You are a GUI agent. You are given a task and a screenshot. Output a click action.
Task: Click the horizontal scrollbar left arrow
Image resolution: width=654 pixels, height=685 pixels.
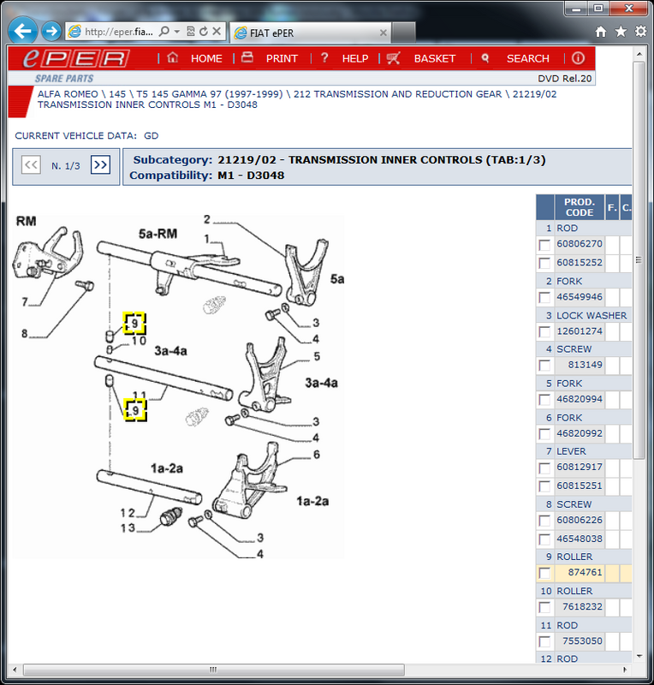15,670
